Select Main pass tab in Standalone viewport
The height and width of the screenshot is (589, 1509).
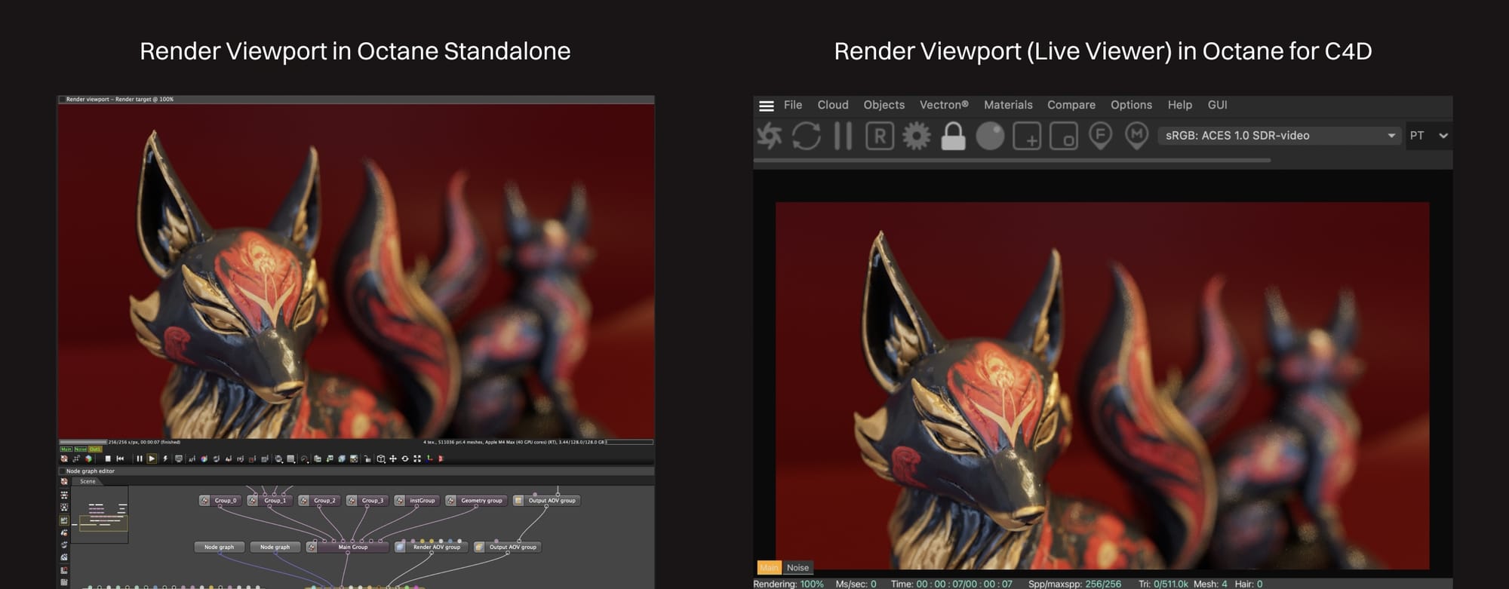pyautogui.click(x=66, y=449)
